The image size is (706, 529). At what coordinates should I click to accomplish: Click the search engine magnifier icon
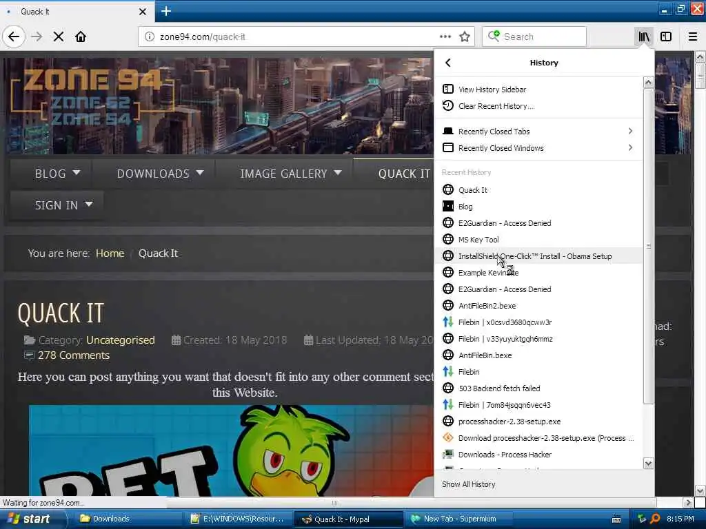(494, 36)
